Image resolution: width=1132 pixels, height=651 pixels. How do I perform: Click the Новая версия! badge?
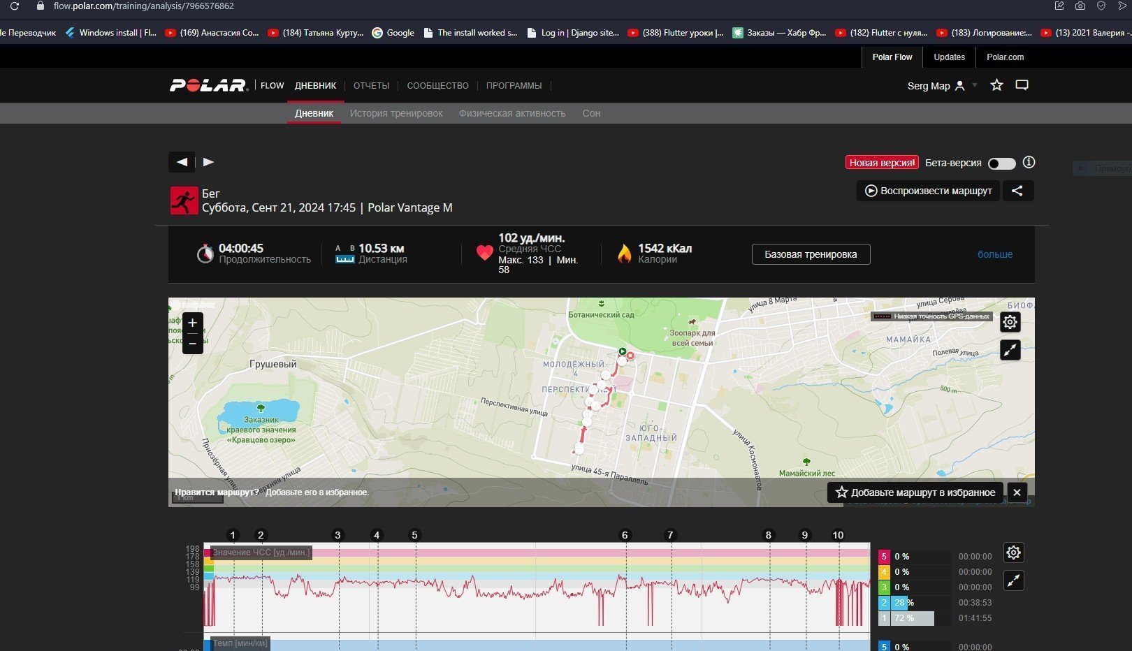(882, 163)
